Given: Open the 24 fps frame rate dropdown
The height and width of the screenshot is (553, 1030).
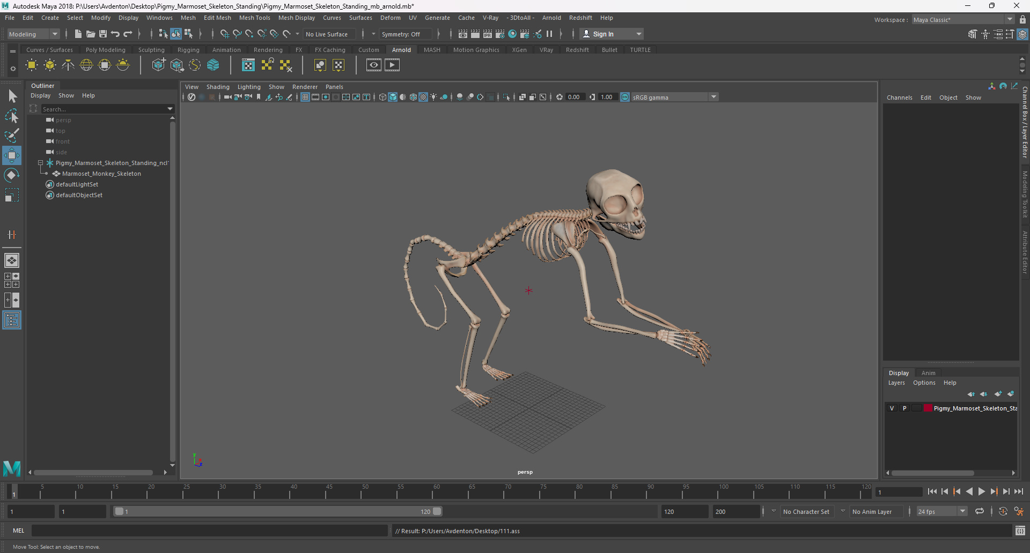Looking at the screenshot, I should (941, 512).
